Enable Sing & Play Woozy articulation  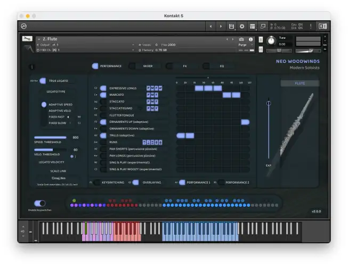103,169
